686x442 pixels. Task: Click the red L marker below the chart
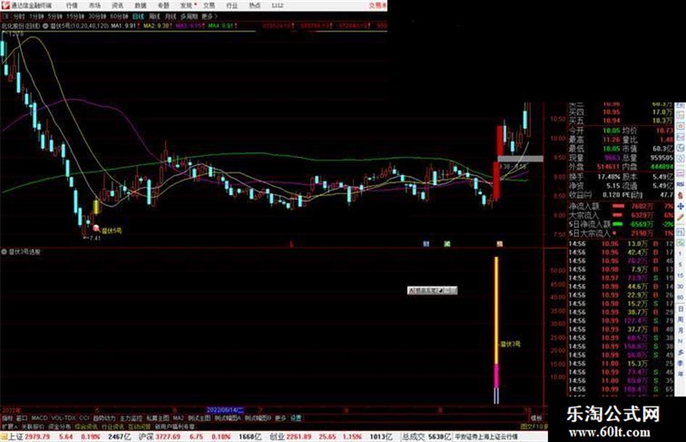click(292, 244)
